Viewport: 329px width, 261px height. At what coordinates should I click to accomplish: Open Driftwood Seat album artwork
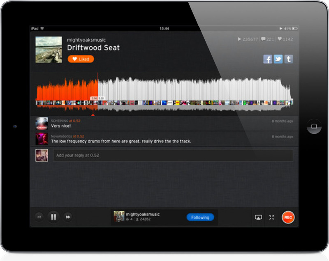(49, 50)
